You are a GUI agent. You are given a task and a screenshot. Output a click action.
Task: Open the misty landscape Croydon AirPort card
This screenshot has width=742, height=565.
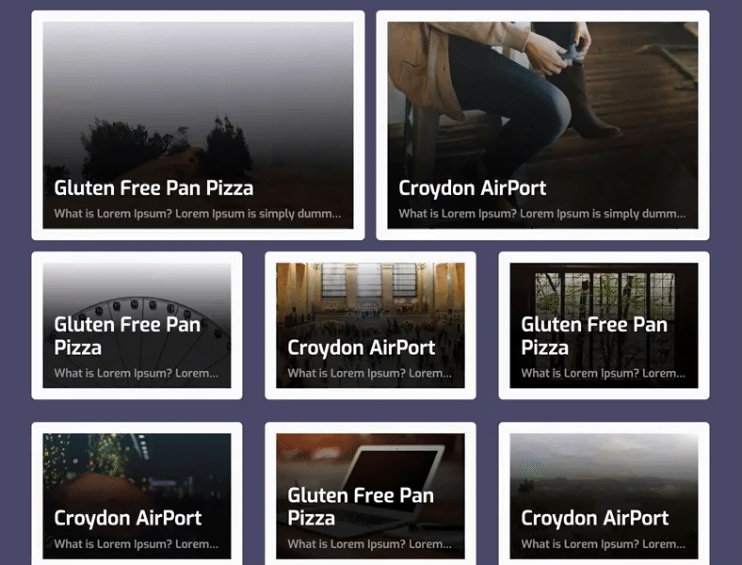(604, 493)
